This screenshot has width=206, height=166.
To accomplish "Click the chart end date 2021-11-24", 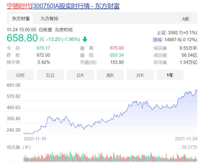I will tap(186, 139).
